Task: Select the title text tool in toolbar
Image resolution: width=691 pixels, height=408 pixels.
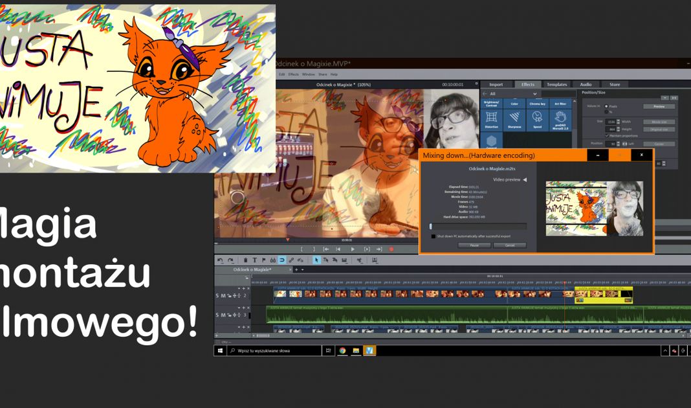Action: (x=254, y=260)
